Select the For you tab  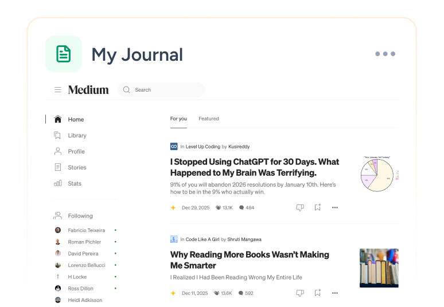(x=178, y=119)
